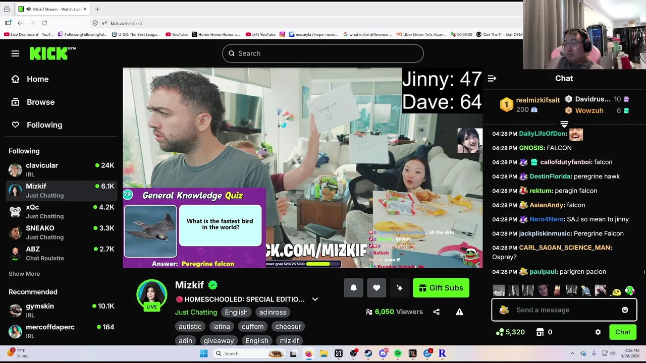Click the warning report triangle icon
The width and height of the screenshot is (646, 363).
coord(459,312)
